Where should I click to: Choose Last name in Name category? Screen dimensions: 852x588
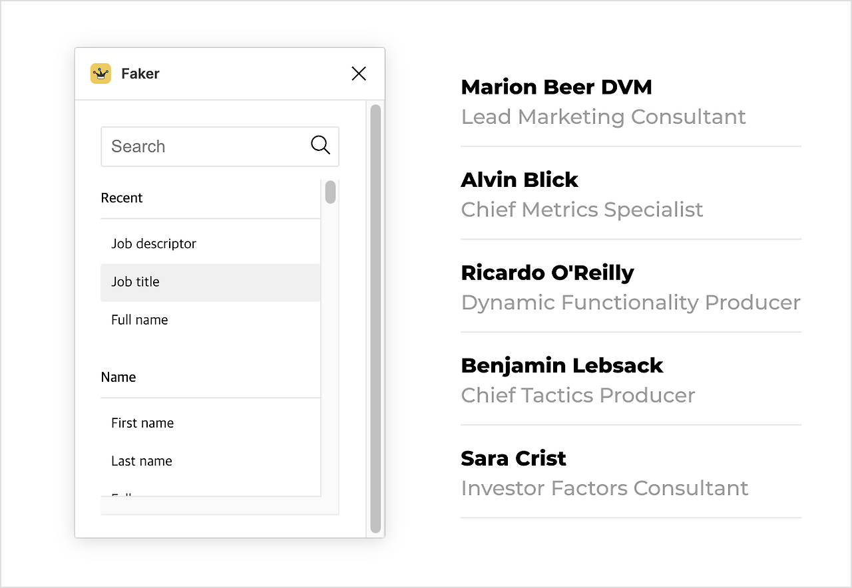pyautogui.click(x=142, y=461)
